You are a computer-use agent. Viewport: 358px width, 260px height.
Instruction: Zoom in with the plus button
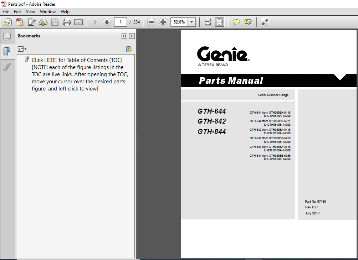pos(163,22)
